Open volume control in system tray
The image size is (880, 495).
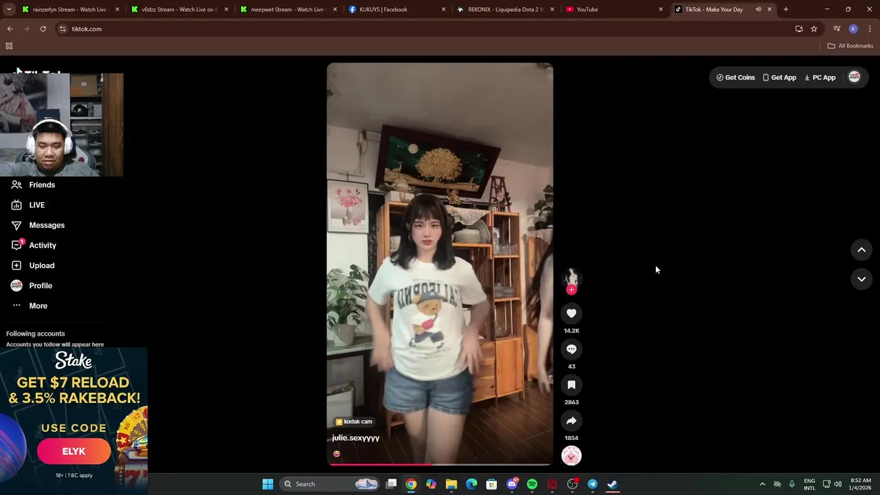837,484
